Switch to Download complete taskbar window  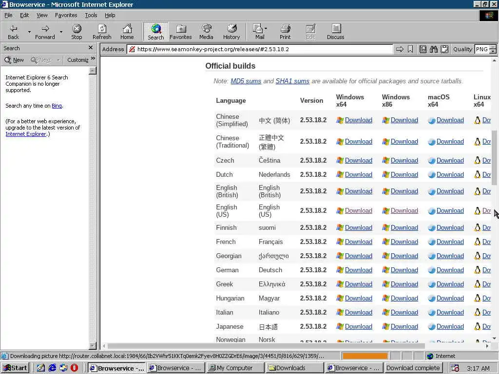pos(413,368)
